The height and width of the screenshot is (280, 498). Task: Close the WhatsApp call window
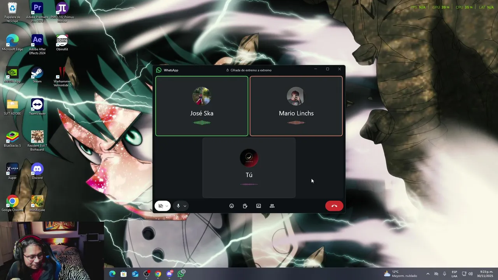coord(339,69)
